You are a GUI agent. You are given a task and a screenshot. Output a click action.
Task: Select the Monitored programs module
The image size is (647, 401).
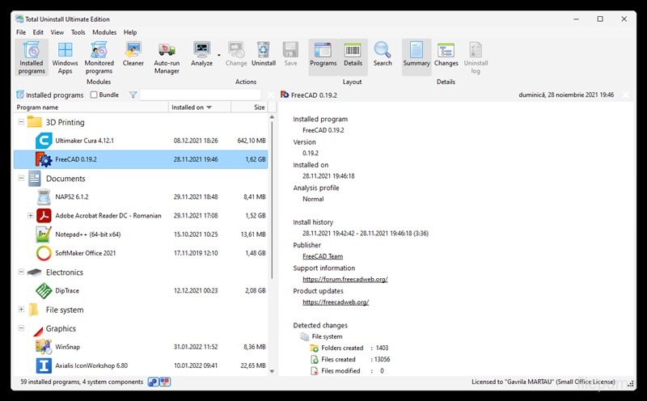[x=99, y=57]
